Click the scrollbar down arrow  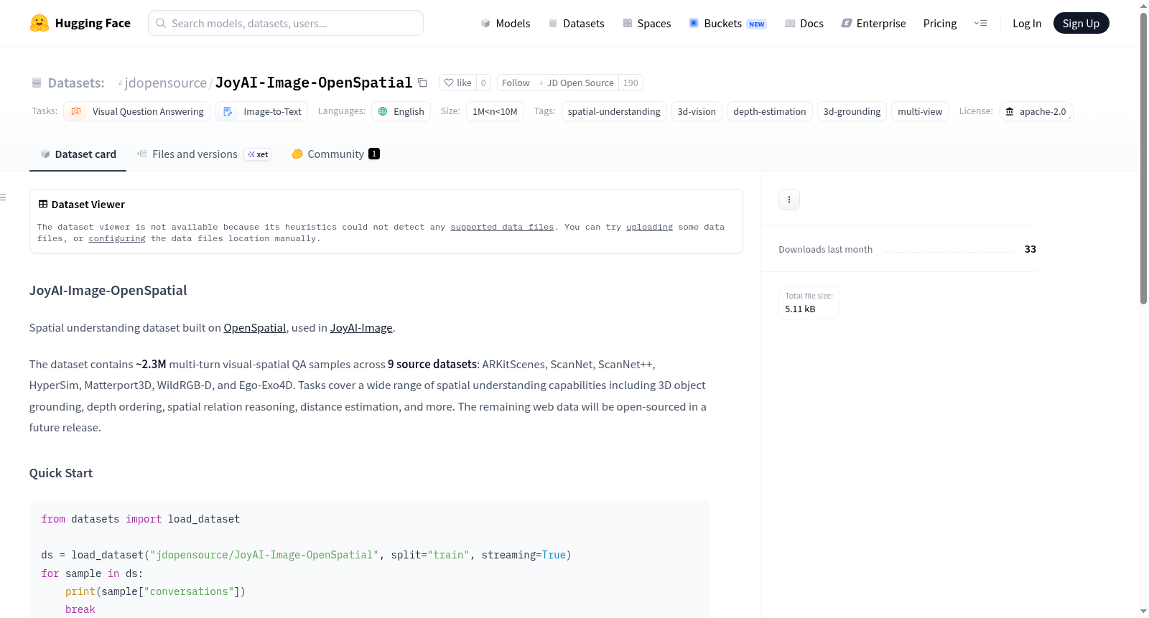tap(1143, 612)
